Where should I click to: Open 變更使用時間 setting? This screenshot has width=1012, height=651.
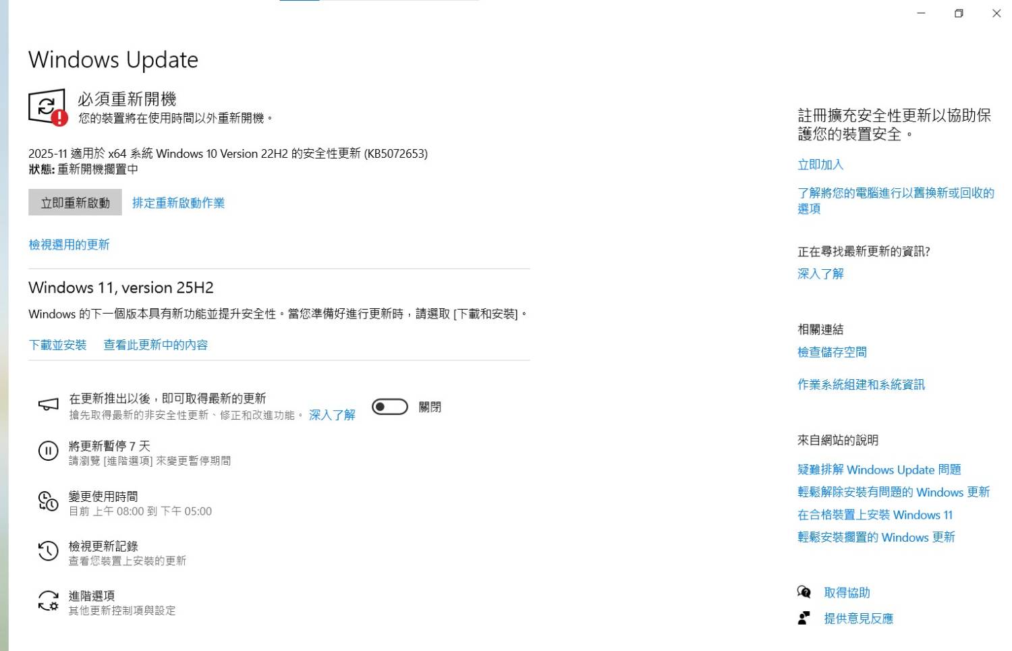pos(103,497)
